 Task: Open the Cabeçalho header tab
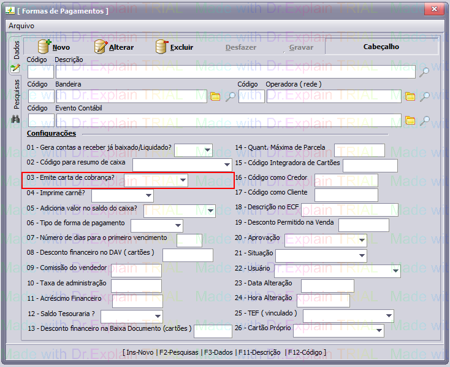[x=381, y=47]
